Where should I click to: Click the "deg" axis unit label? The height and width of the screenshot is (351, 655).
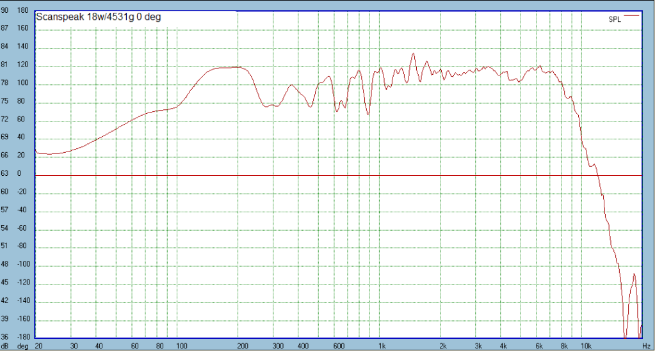[x=22, y=346]
